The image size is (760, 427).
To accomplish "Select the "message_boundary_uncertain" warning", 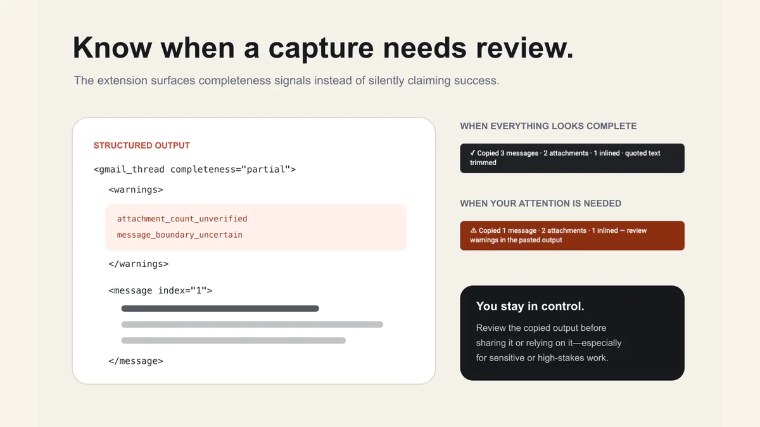I will (180, 235).
